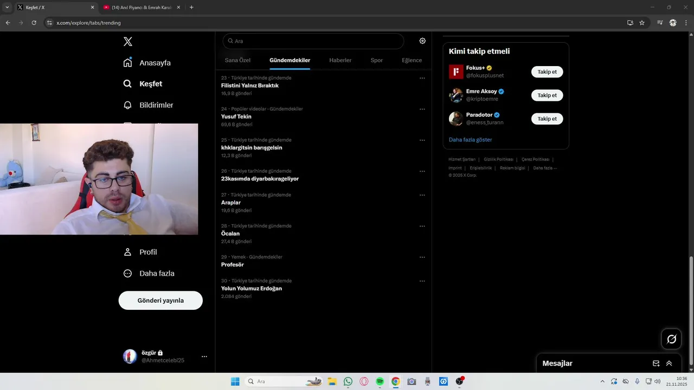Open more options for Profesör trend
This screenshot has height=390, width=694.
[422, 257]
